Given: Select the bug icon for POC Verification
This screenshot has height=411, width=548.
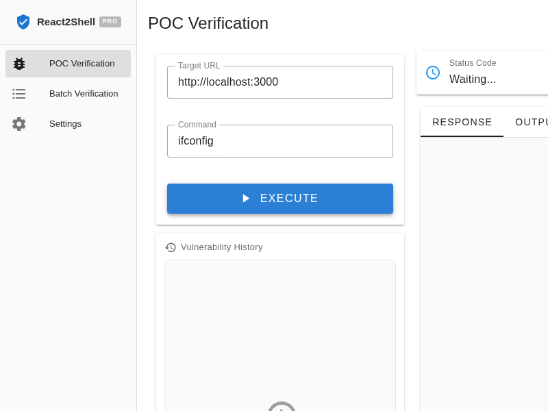Looking at the screenshot, I should 19,64.
